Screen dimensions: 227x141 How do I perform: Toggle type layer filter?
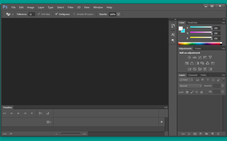[208, 80]
